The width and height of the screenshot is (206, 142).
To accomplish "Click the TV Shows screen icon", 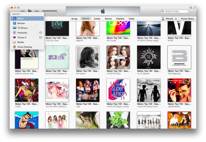I will 14,28.
